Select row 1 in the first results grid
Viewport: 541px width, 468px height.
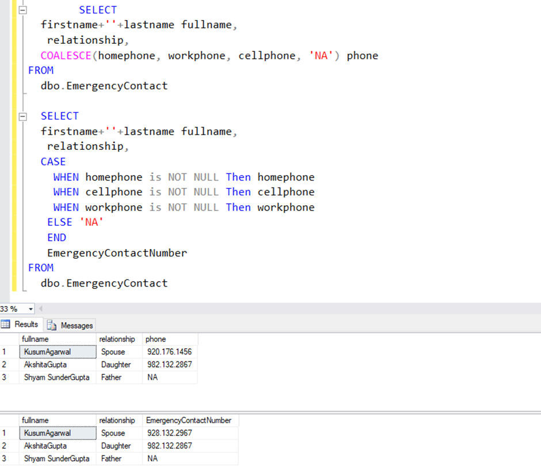pos(5,352)
